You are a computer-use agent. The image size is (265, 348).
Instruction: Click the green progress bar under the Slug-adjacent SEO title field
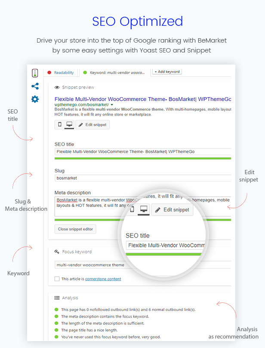142,158
